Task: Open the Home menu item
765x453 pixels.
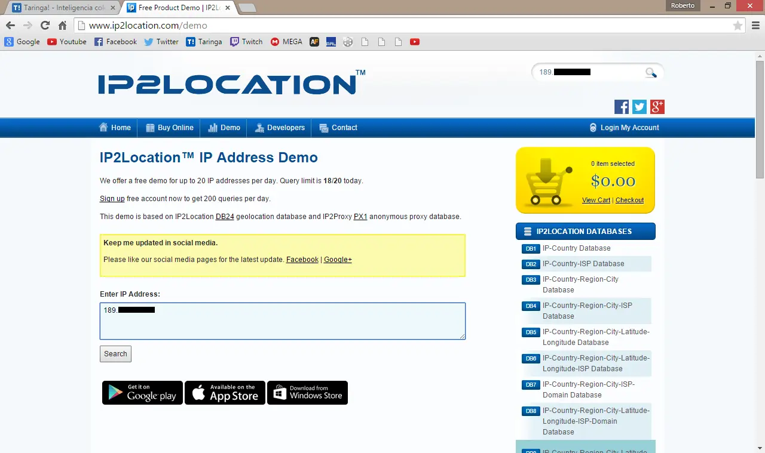Action: pos(115,128)
